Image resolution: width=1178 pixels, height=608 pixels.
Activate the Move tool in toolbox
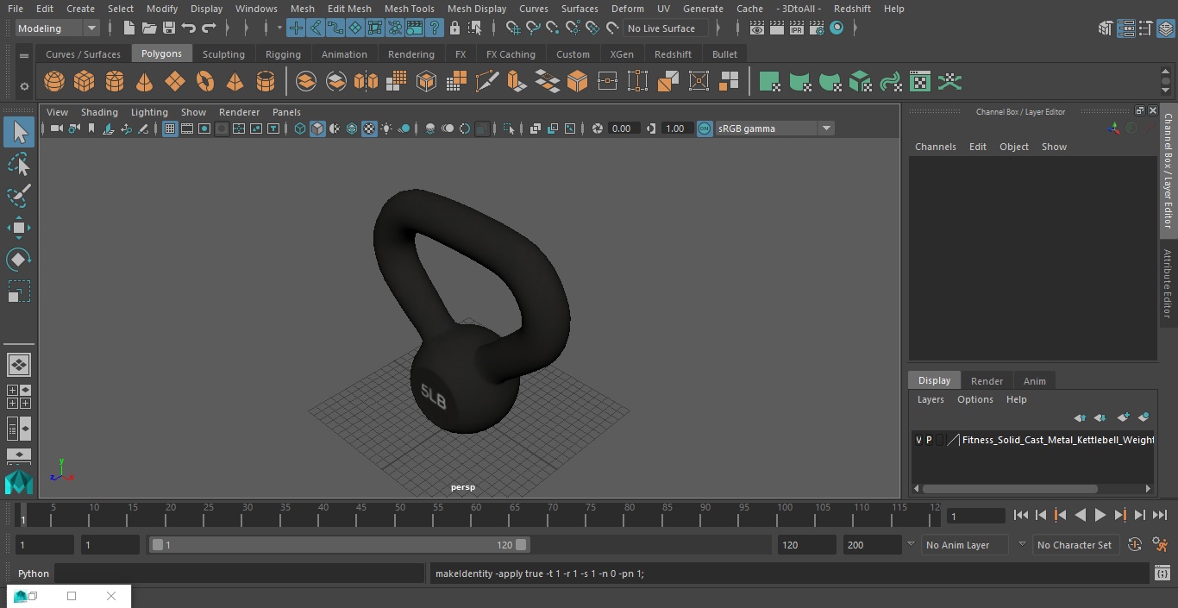coord(19,228)
